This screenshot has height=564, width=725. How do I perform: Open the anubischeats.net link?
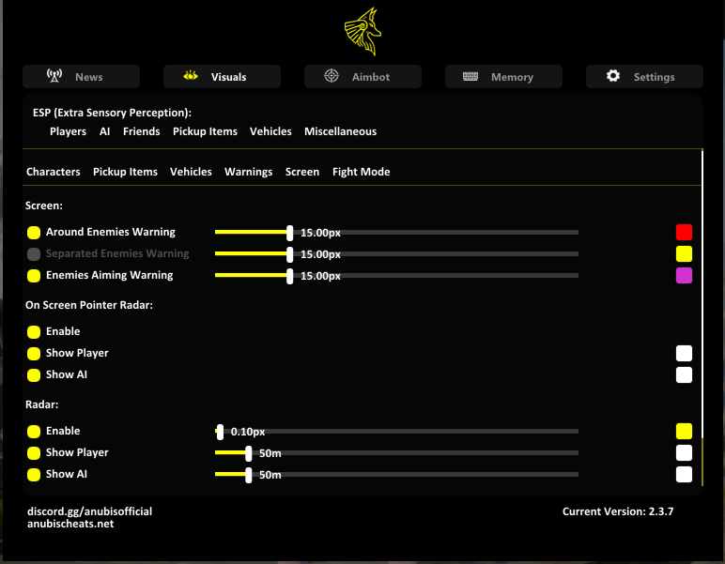click(x=70, y=524)
